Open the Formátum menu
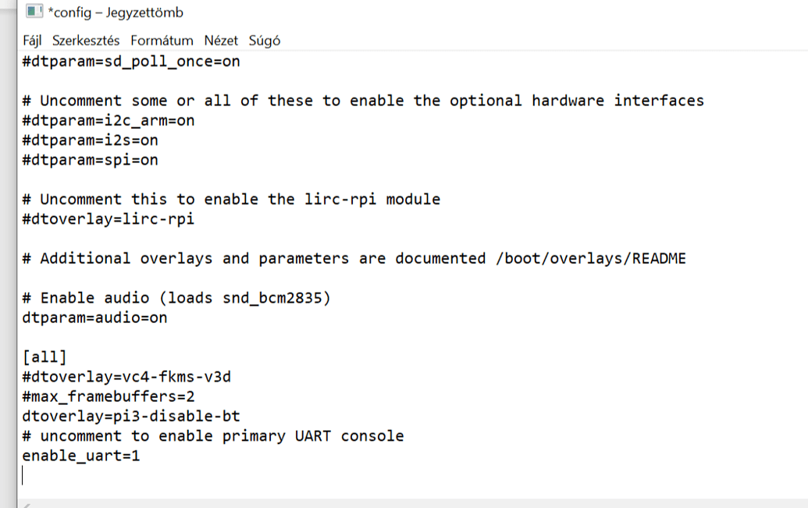The height and width of the screenshot is (508, 808). coord(162,41)
